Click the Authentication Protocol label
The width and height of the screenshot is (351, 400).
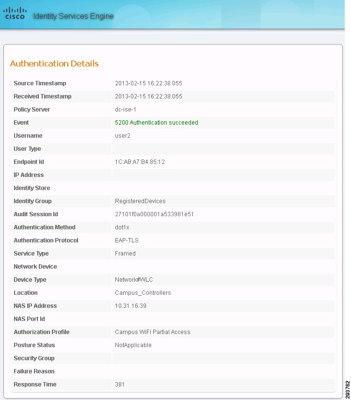[46, 240]
